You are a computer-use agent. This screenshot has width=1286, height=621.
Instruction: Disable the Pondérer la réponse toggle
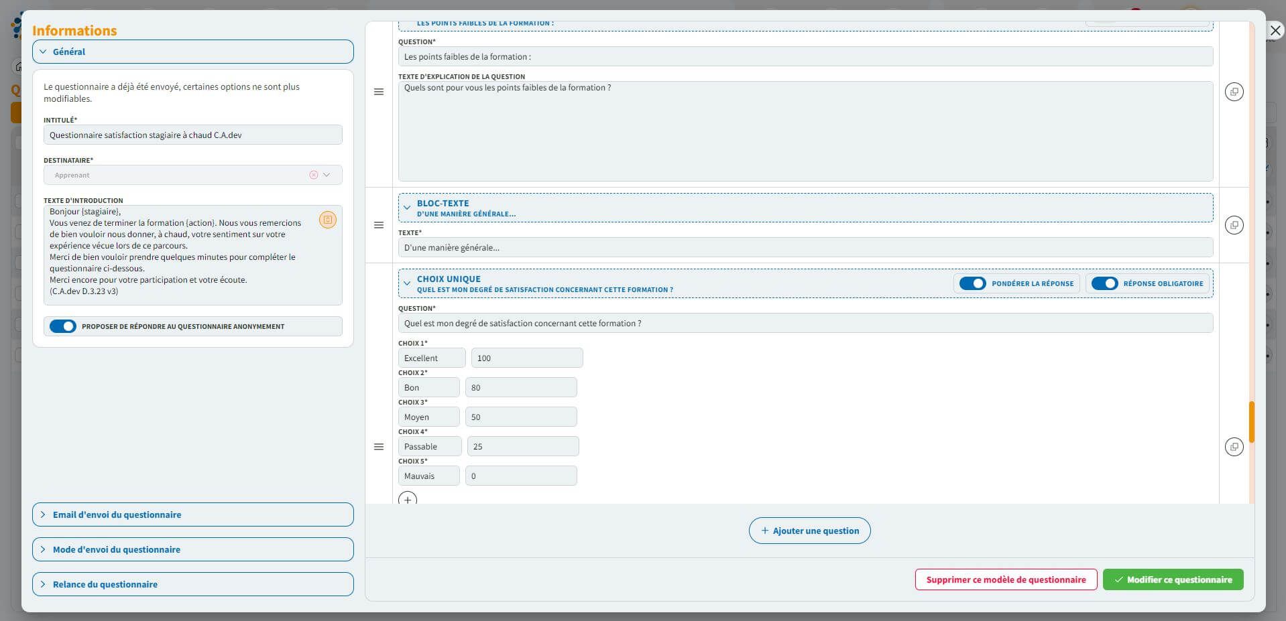click(972, 283)
